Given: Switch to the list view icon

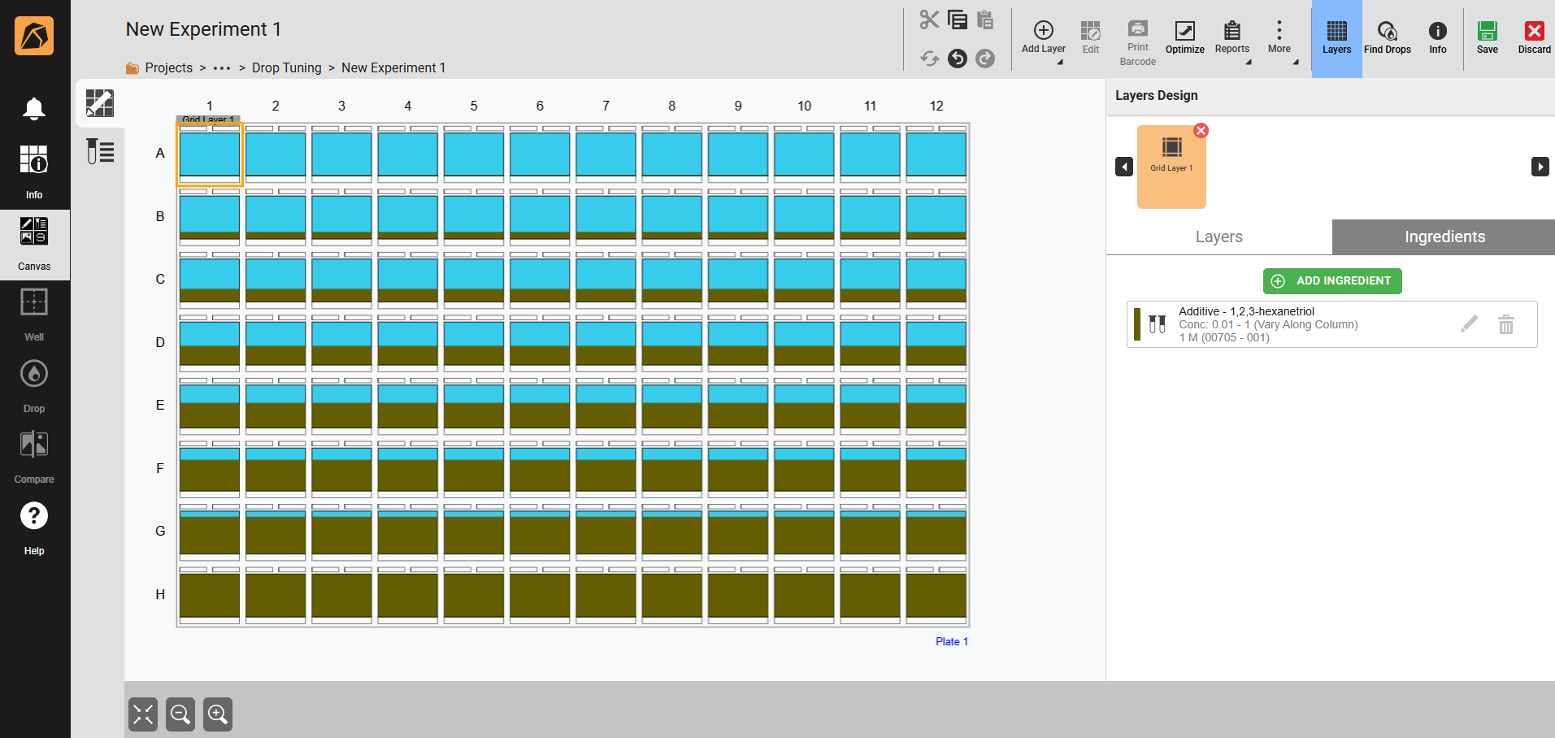Looking at the screenshot, I should click(100, 151).
